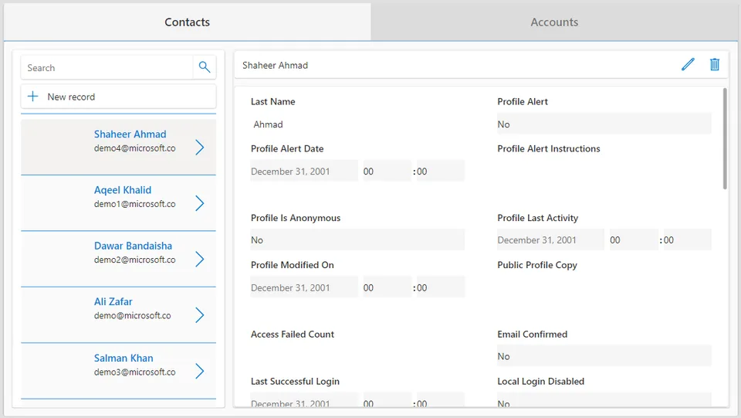Image resolution: width=741 pixels, height=418 pixels.
Task: Toggle the Email Confirmed No field
Action: [604, 356]
